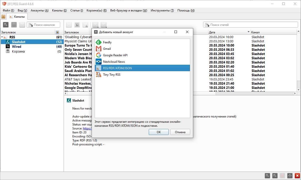Open the channel search options dropdown icon
301x180 pixels.
(x=31, y=25)
